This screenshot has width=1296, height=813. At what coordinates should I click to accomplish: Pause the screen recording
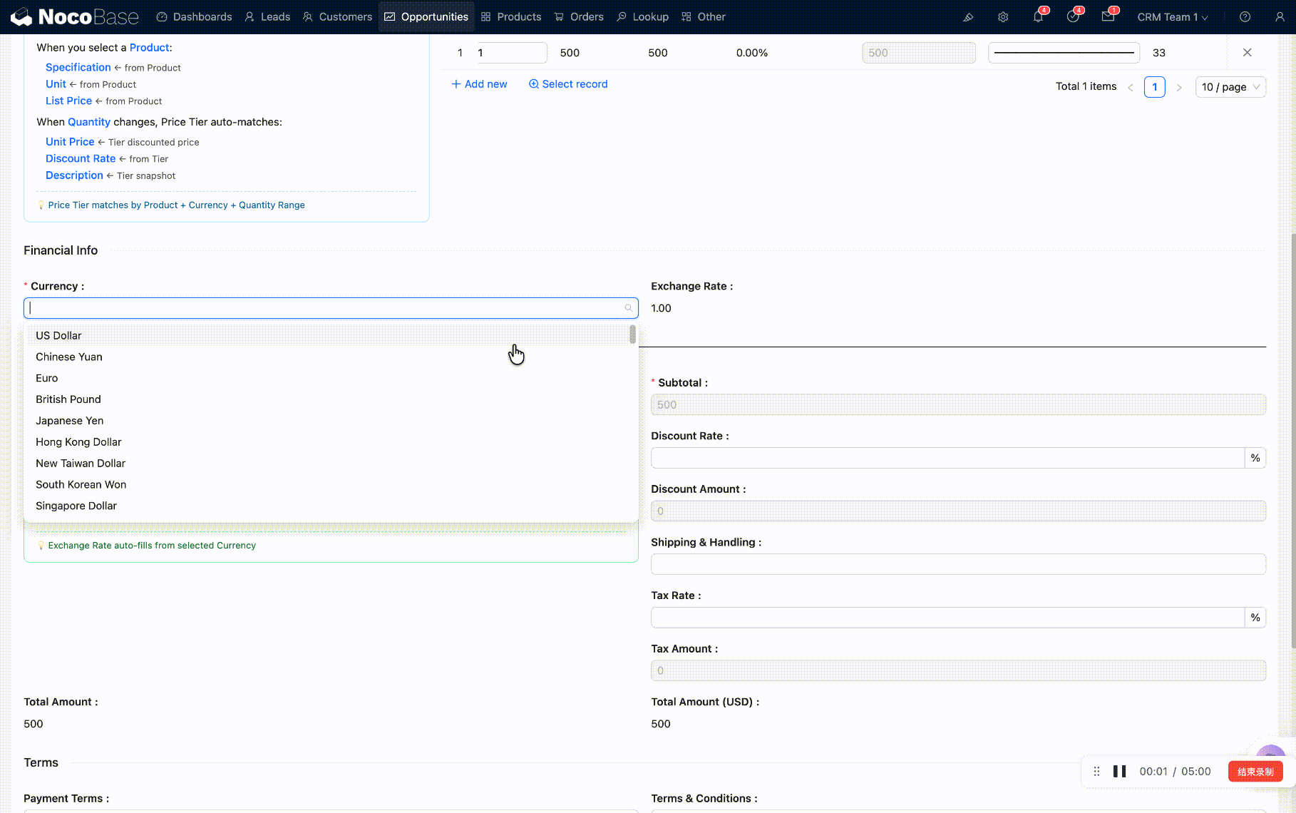[x=1119, y=771]
